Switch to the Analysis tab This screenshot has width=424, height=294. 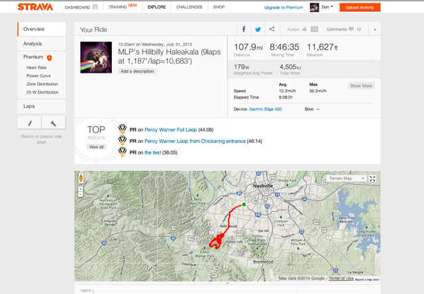[x=32, y=44]
